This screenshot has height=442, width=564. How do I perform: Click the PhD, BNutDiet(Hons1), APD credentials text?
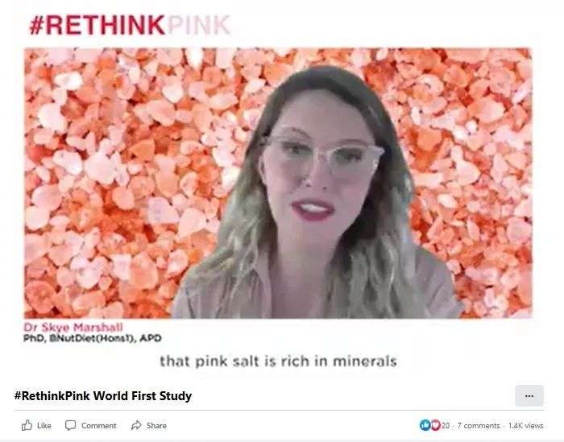(x=93, y=338)
